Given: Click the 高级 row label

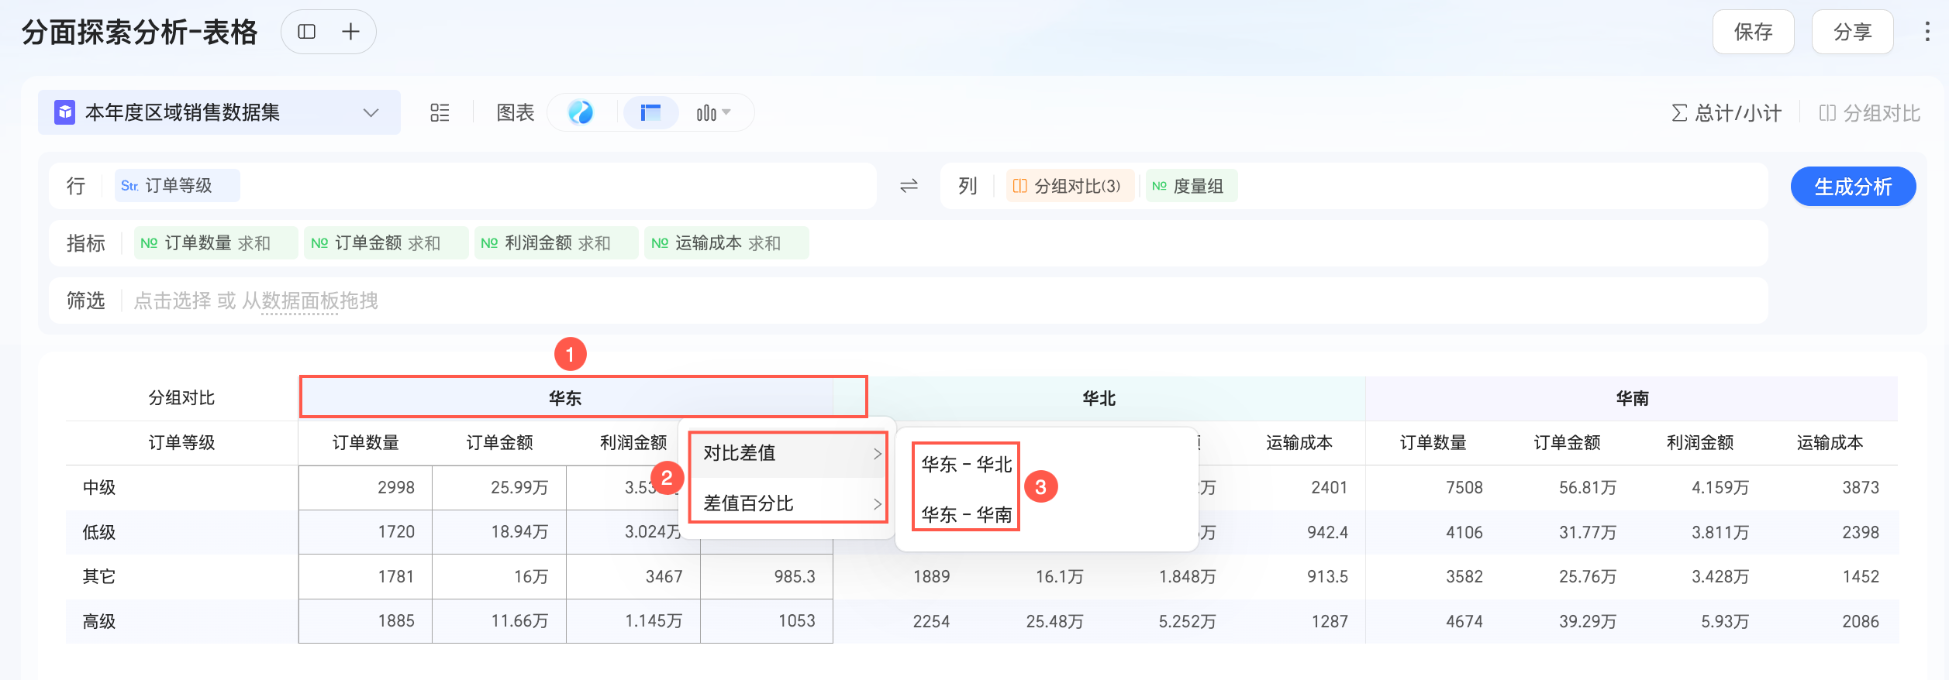Looking at the screenshot, I should 99,621.
